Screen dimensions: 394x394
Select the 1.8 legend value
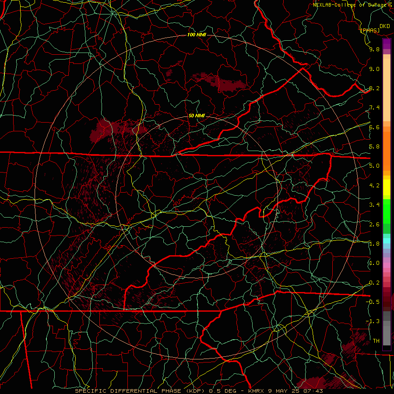click(374, 244)
